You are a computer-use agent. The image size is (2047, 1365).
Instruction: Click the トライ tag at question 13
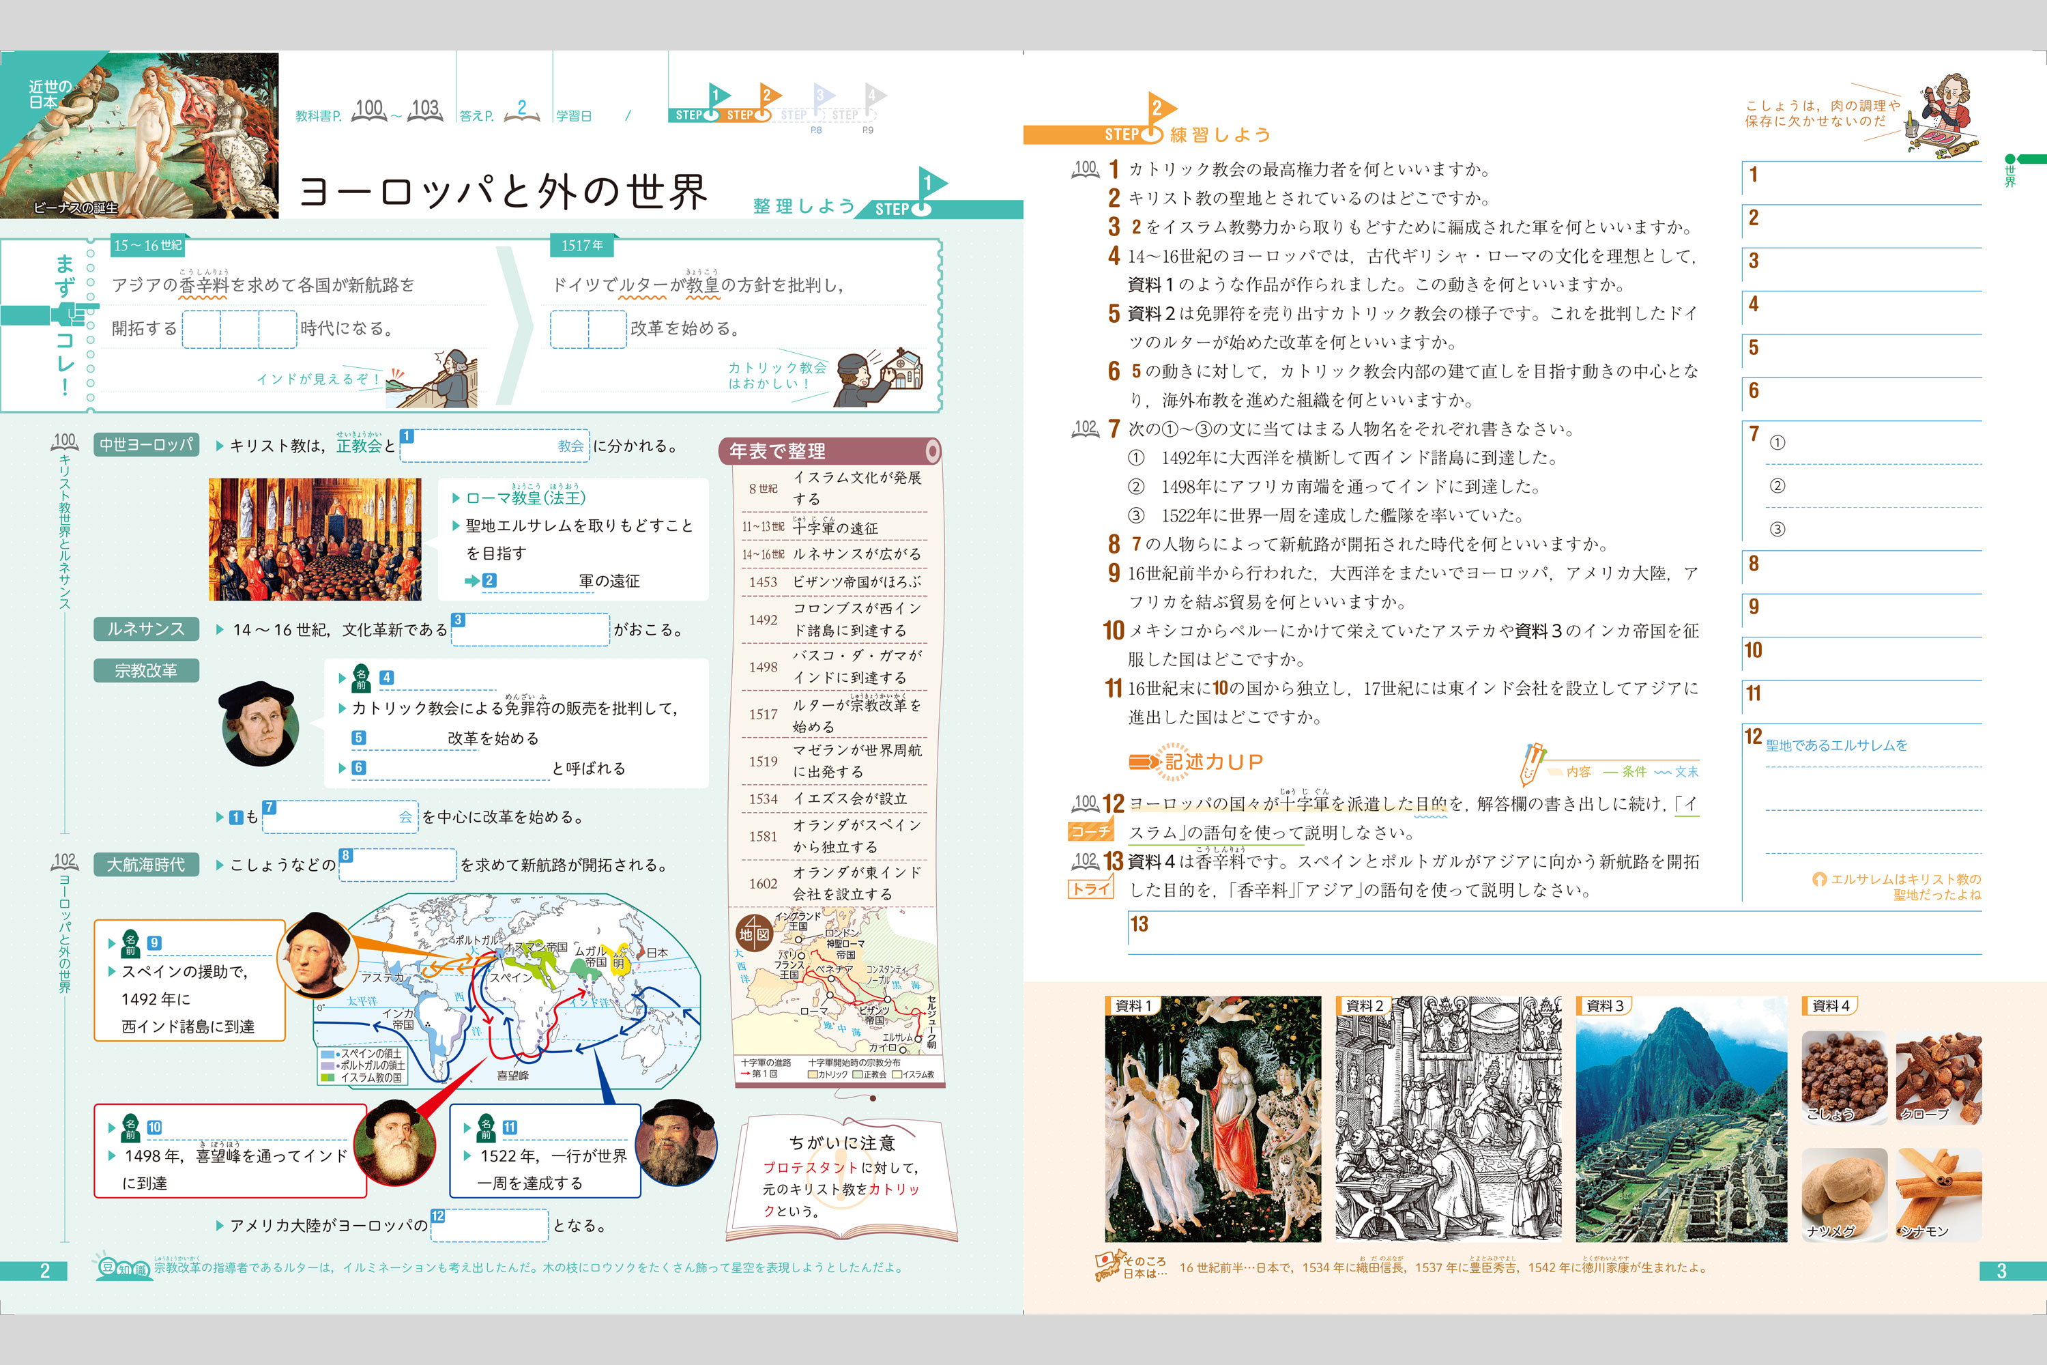point(1090,889)
